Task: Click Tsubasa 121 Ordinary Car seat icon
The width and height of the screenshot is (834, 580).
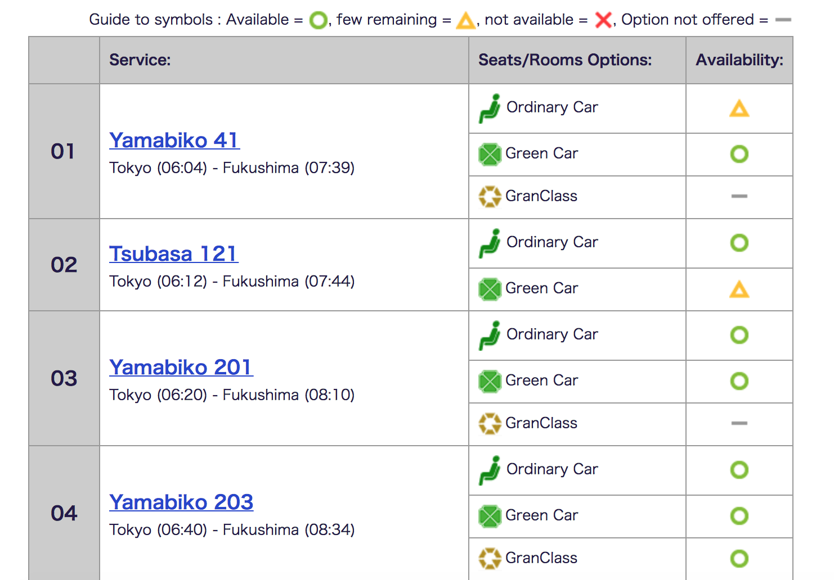Action: coord(490,243)
